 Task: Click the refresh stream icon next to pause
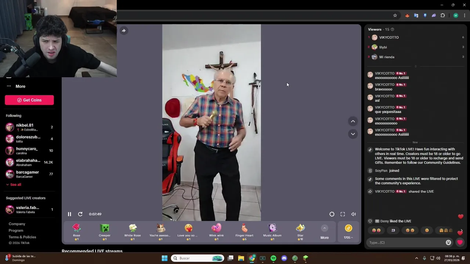(x=80, y=214)
